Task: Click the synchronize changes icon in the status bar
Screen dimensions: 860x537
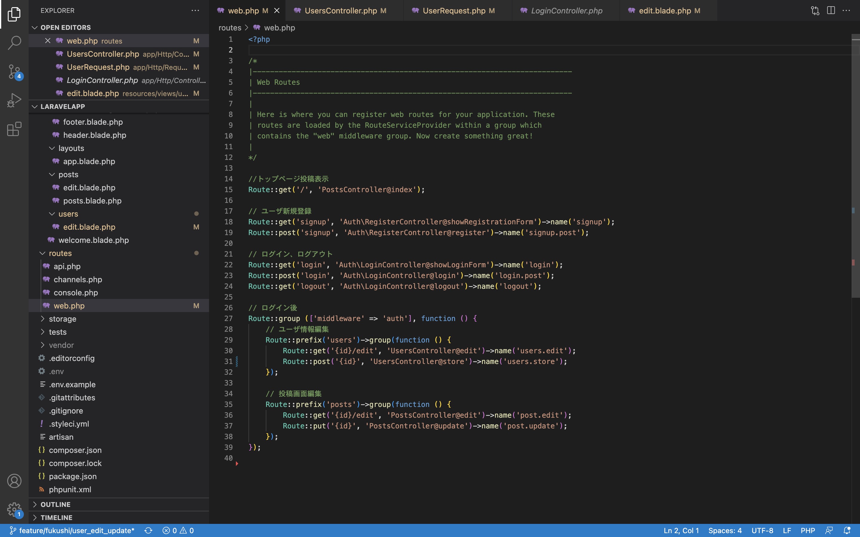Action: [x=148, y=530]
